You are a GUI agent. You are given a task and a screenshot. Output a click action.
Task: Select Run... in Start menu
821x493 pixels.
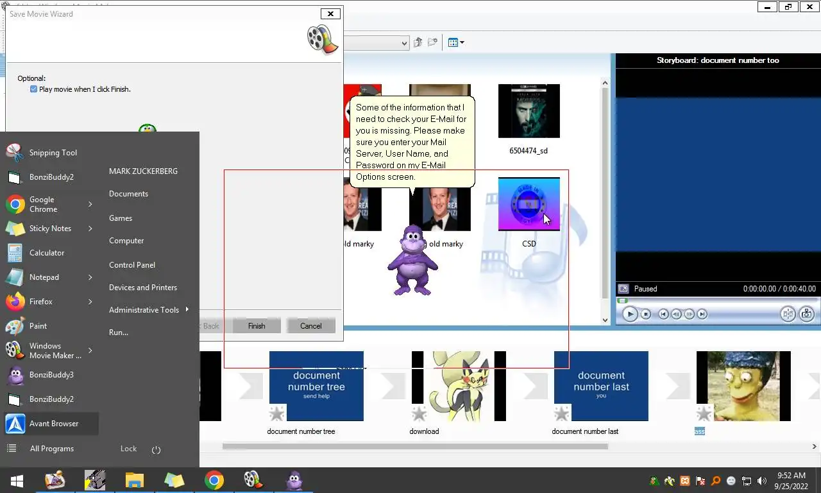point(119,333)
